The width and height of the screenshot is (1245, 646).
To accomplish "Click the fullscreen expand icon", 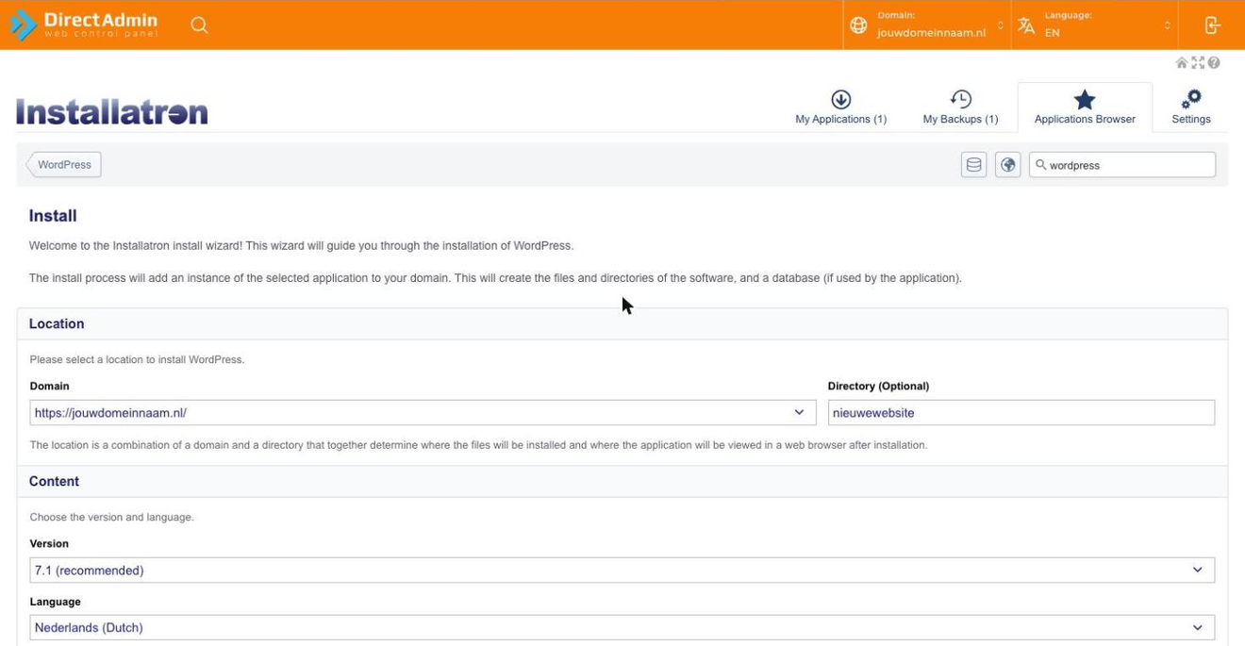I will coord(1198,62).
